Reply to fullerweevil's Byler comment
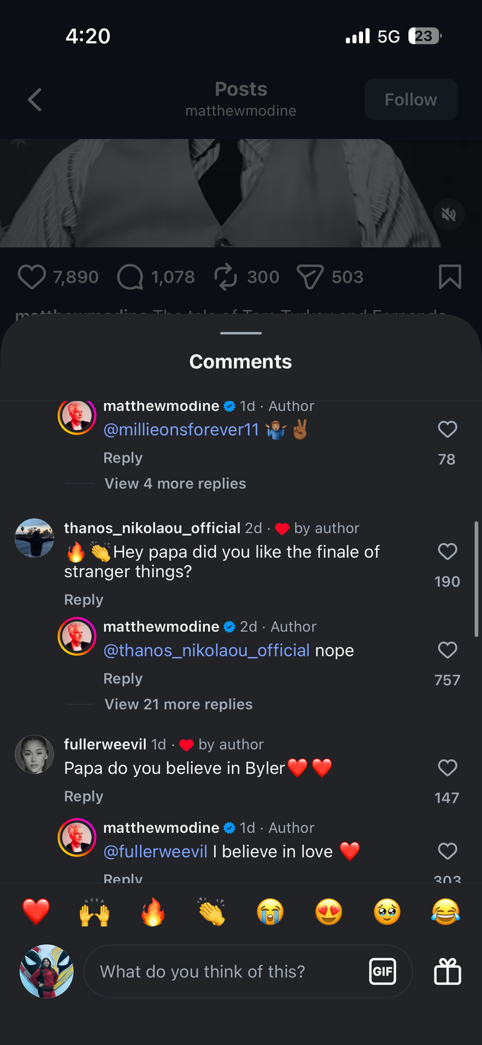The width and height of the screenshot is (482, 1045). (84, 796)
